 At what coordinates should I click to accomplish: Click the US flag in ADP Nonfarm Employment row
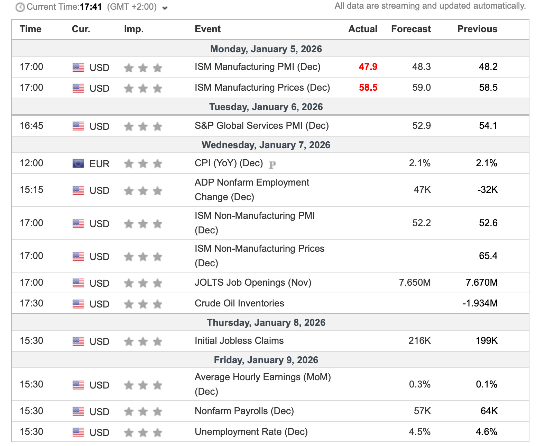click(x=78, y=190)
